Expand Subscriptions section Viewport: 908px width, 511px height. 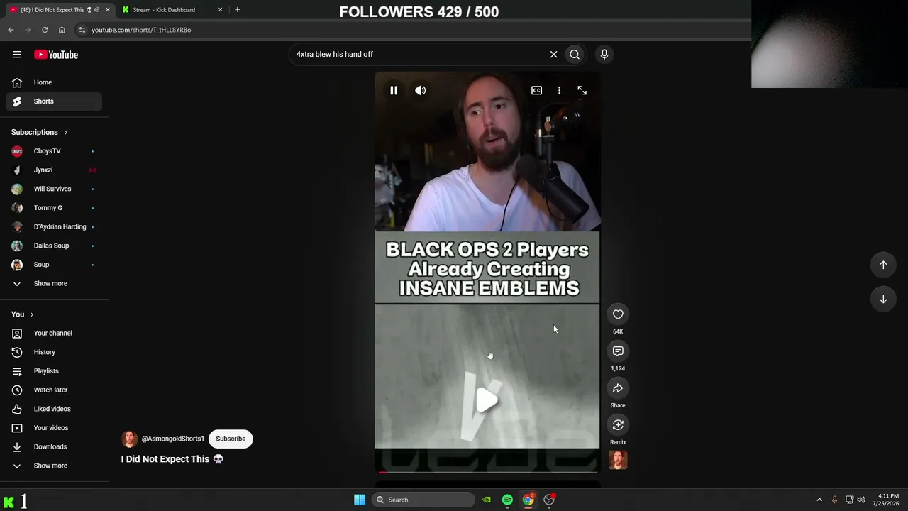[40, 132]
